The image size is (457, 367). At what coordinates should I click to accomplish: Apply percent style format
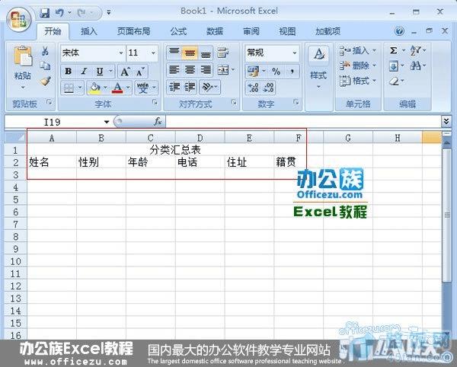click(x=276, y=71)
